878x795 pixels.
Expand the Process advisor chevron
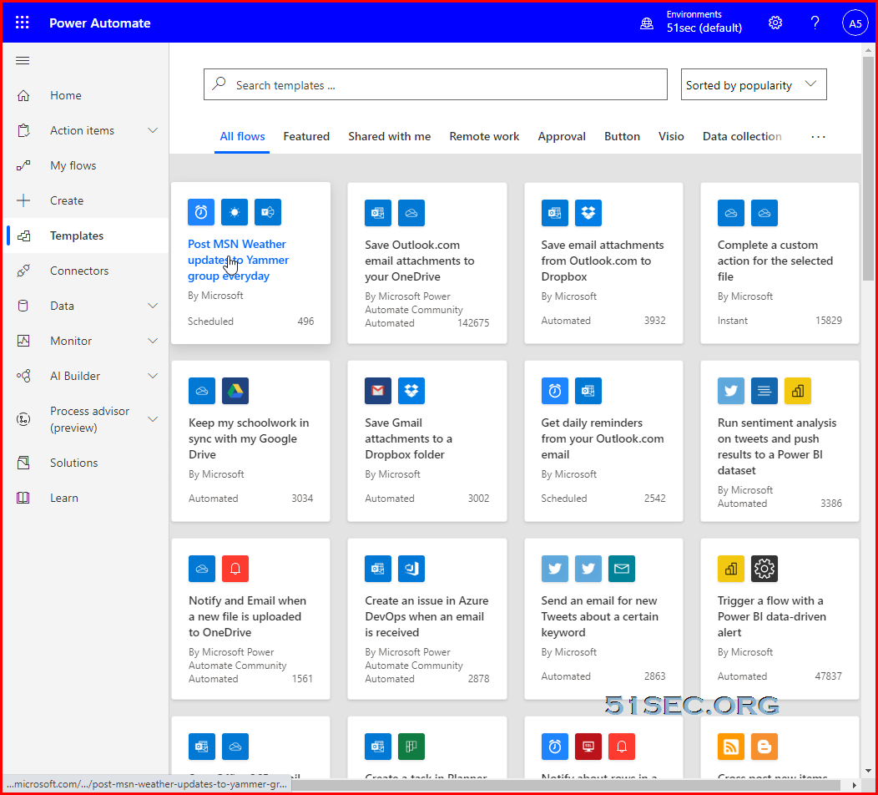(152, 419)
